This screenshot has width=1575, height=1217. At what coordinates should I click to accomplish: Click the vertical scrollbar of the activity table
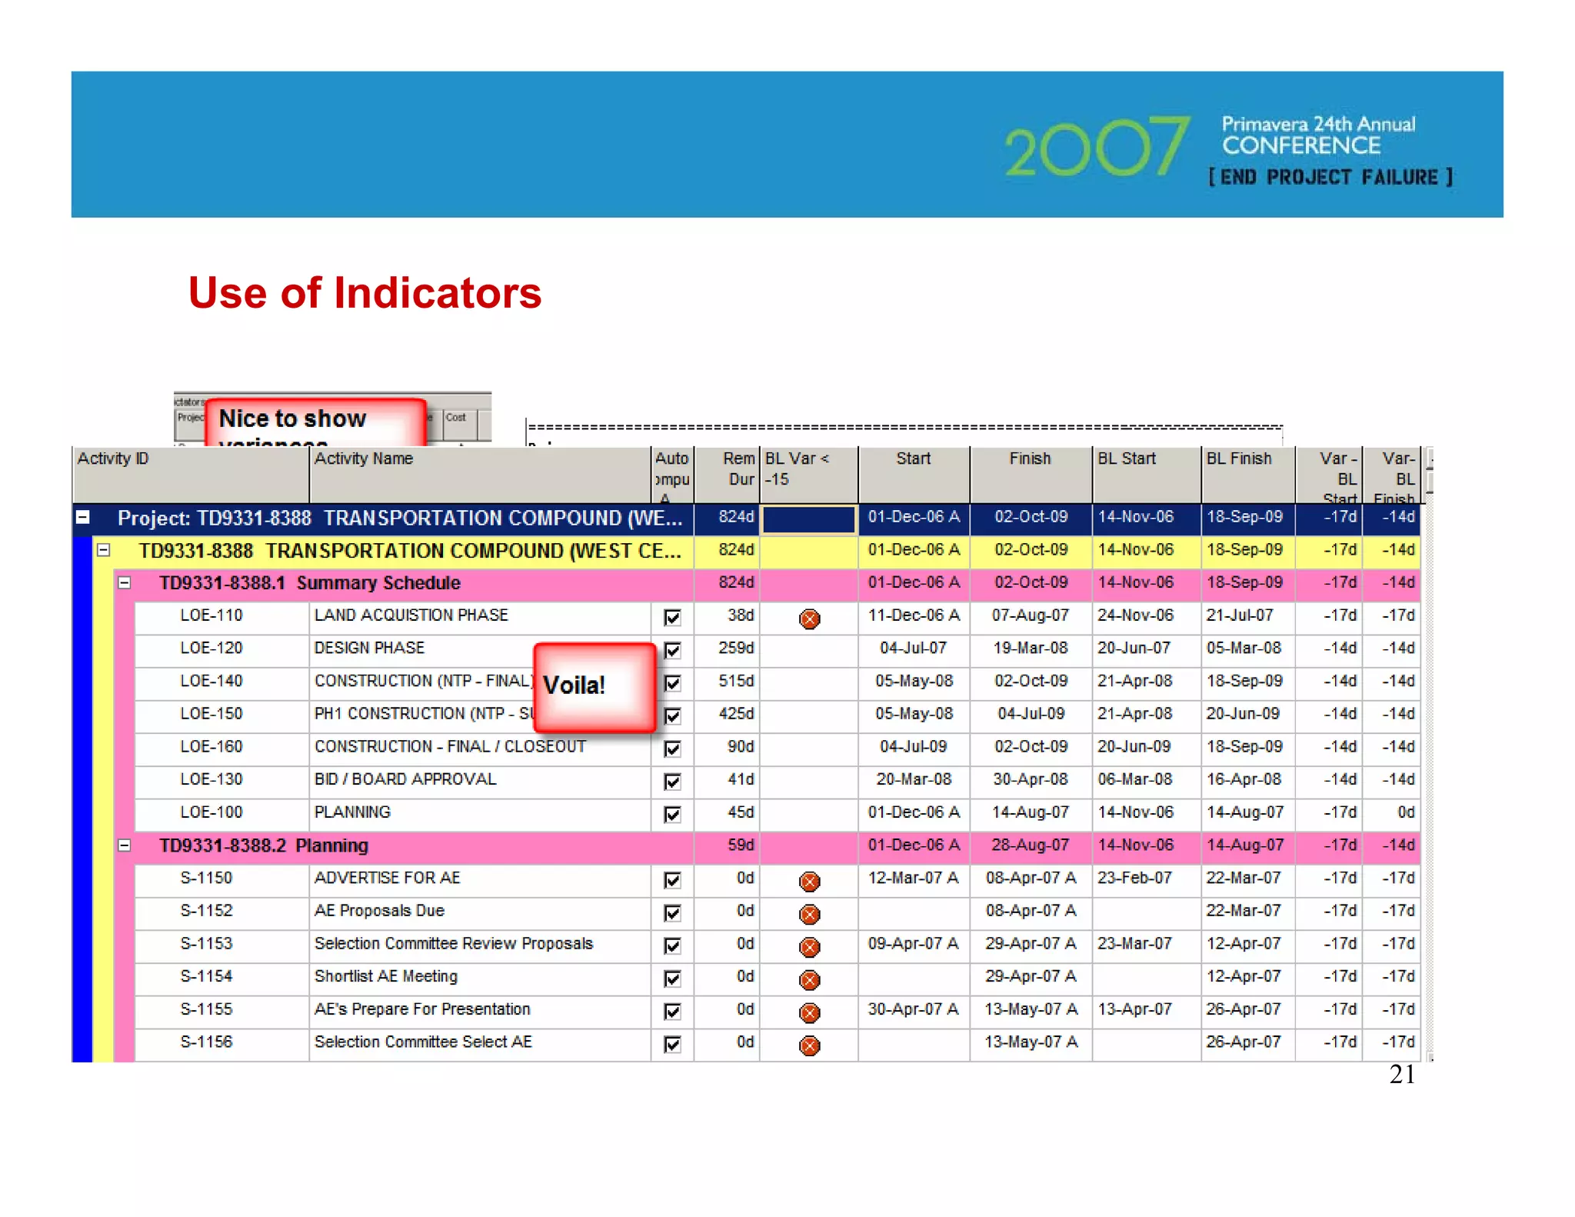point(1429,754)
